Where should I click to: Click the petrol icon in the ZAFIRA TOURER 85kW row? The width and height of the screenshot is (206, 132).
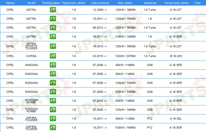pos(53,119)
